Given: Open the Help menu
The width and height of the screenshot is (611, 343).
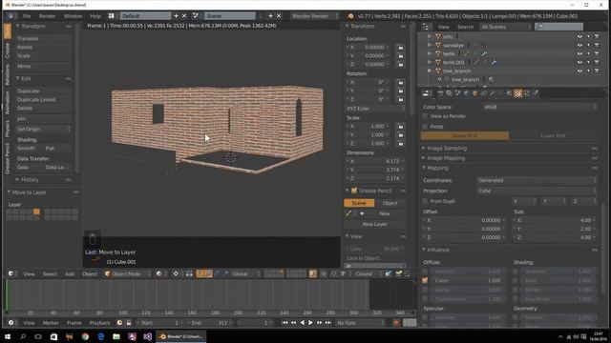Looking at the screenshot, I should point(95,16).
